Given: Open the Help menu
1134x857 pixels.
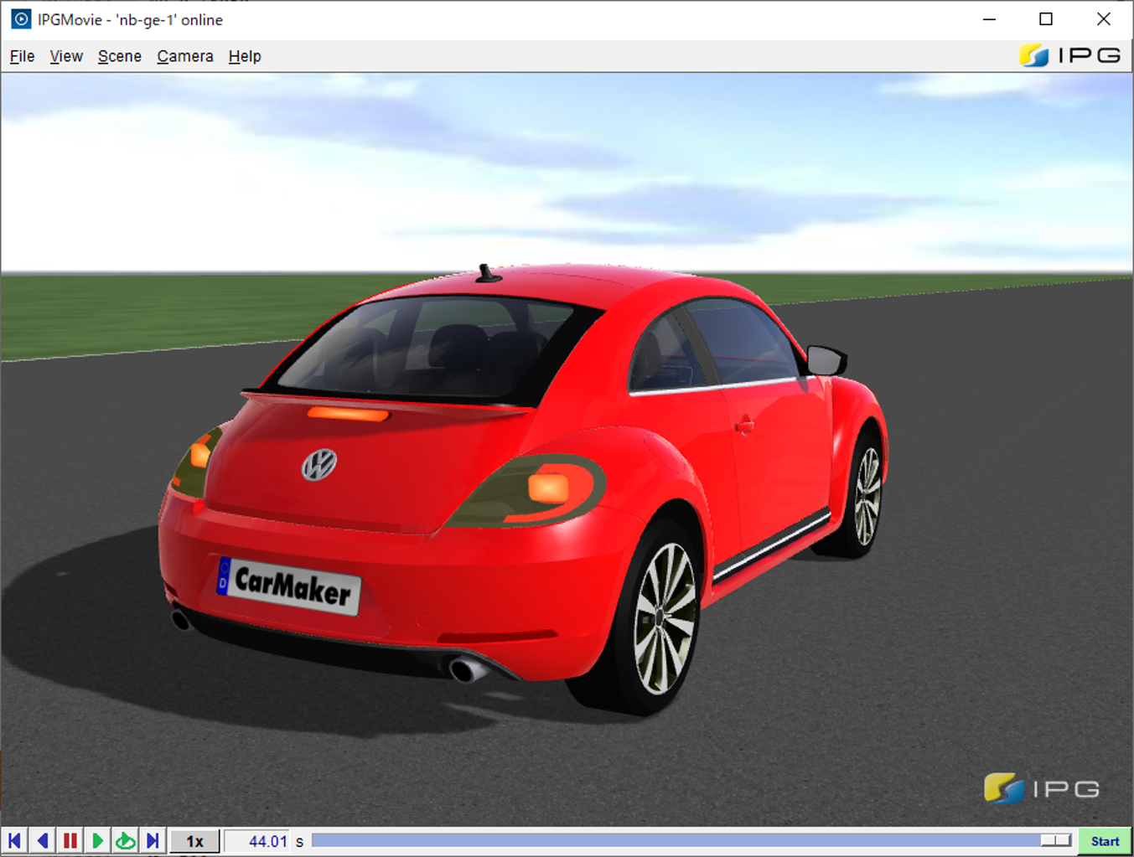Looking at the screenshot, I should [x=245, y=56].
